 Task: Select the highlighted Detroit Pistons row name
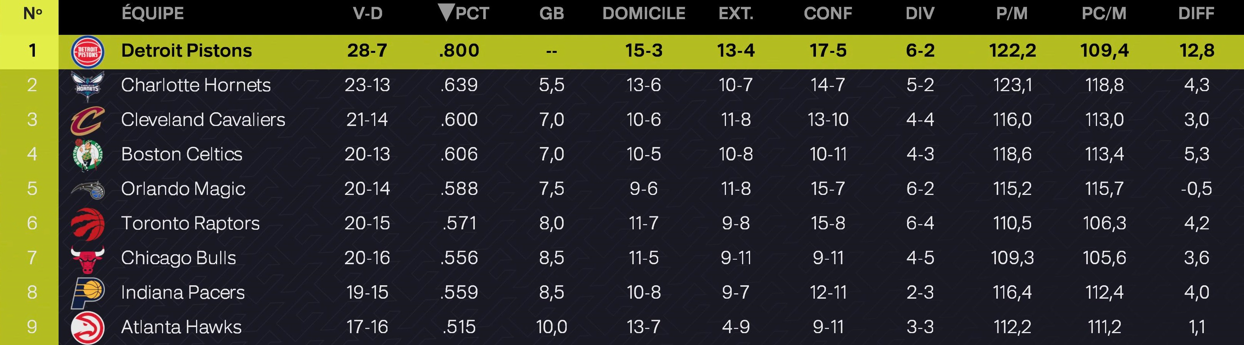pos(186,50)
